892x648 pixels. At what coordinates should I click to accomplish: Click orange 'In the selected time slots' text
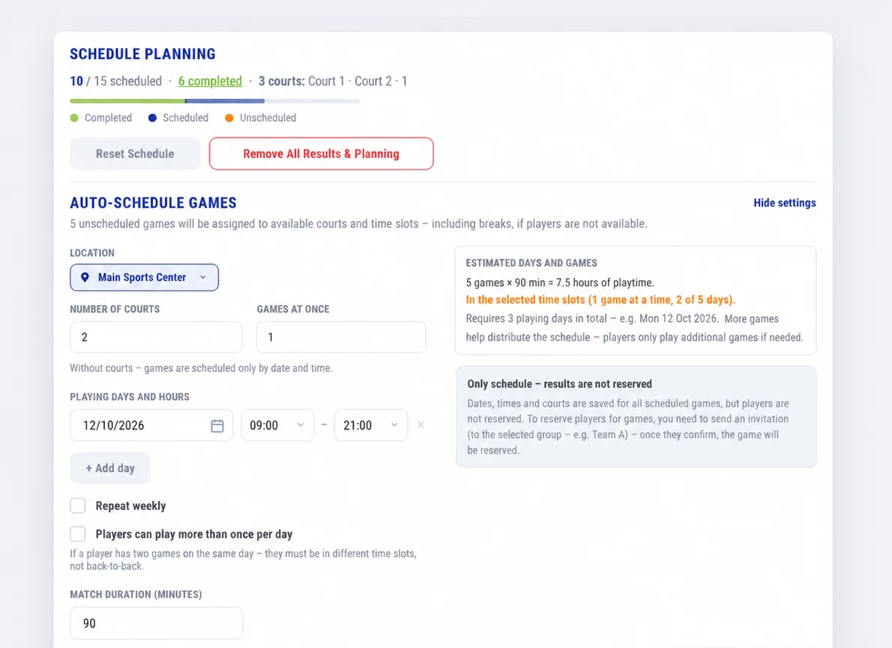click(x=600, y=299)
